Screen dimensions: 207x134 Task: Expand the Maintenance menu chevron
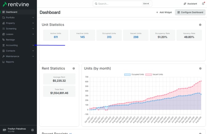33,56
